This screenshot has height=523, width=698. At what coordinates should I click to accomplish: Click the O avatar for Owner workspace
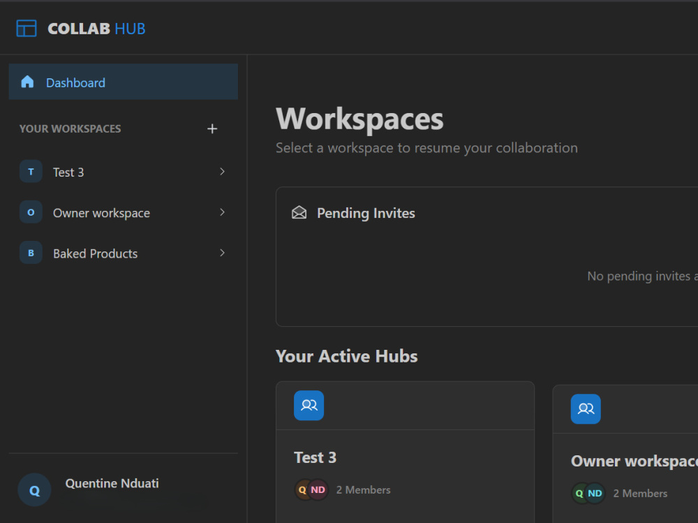pos(31,212)
